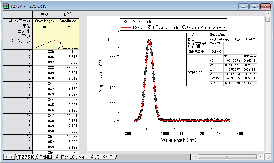Click vertical scrollbar down arrow

pos(268,149)
